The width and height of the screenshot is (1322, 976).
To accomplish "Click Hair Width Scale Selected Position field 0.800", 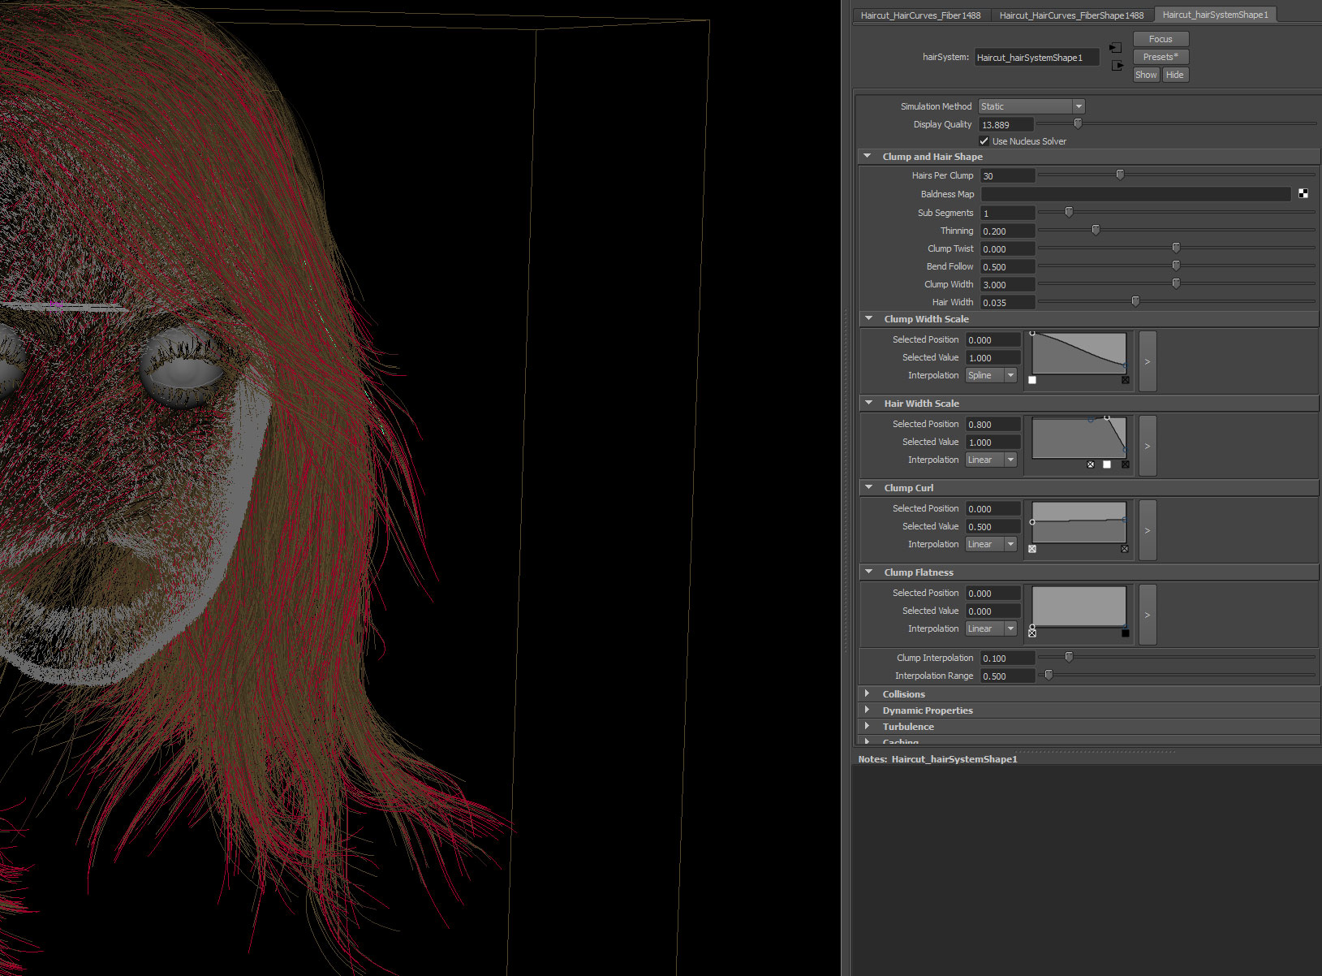I will click(993, 425).
